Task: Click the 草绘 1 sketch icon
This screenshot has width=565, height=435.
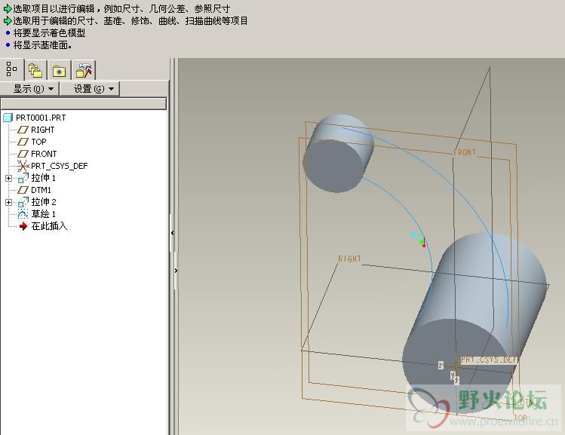Action: coord(23,214)
